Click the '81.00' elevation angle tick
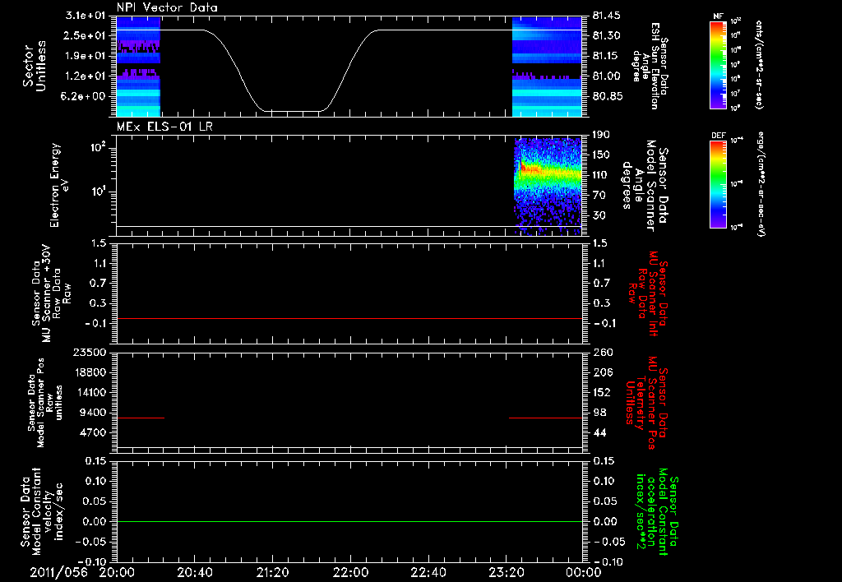This screenshot has height=582, width=842. pos(606,76)
